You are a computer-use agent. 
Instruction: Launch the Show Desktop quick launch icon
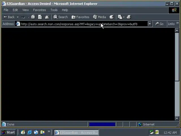coord(23,132)
